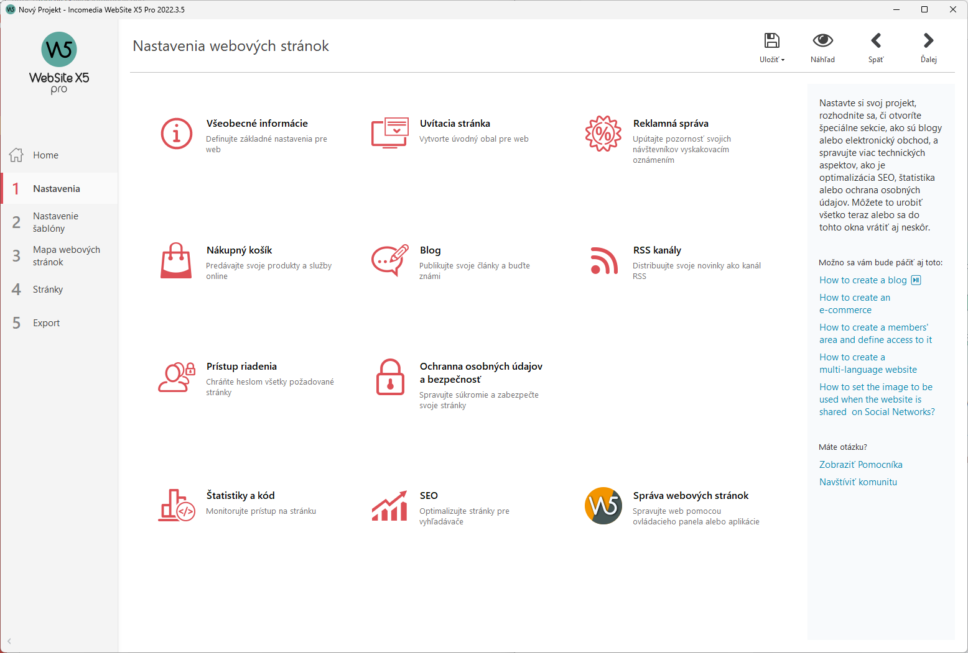Collapse the sidebar using the bottom chevron
This screenshot has height=653, width=968.
(x=9, y=641)
